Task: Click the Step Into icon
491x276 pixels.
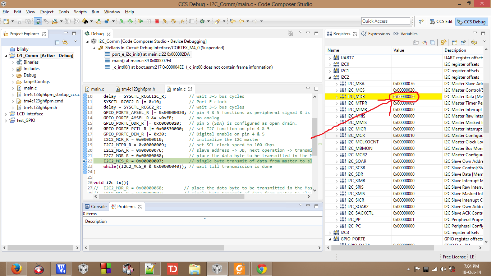Action: point(165,22)
